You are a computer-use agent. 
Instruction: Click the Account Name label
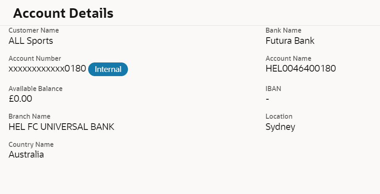point(289,59)
